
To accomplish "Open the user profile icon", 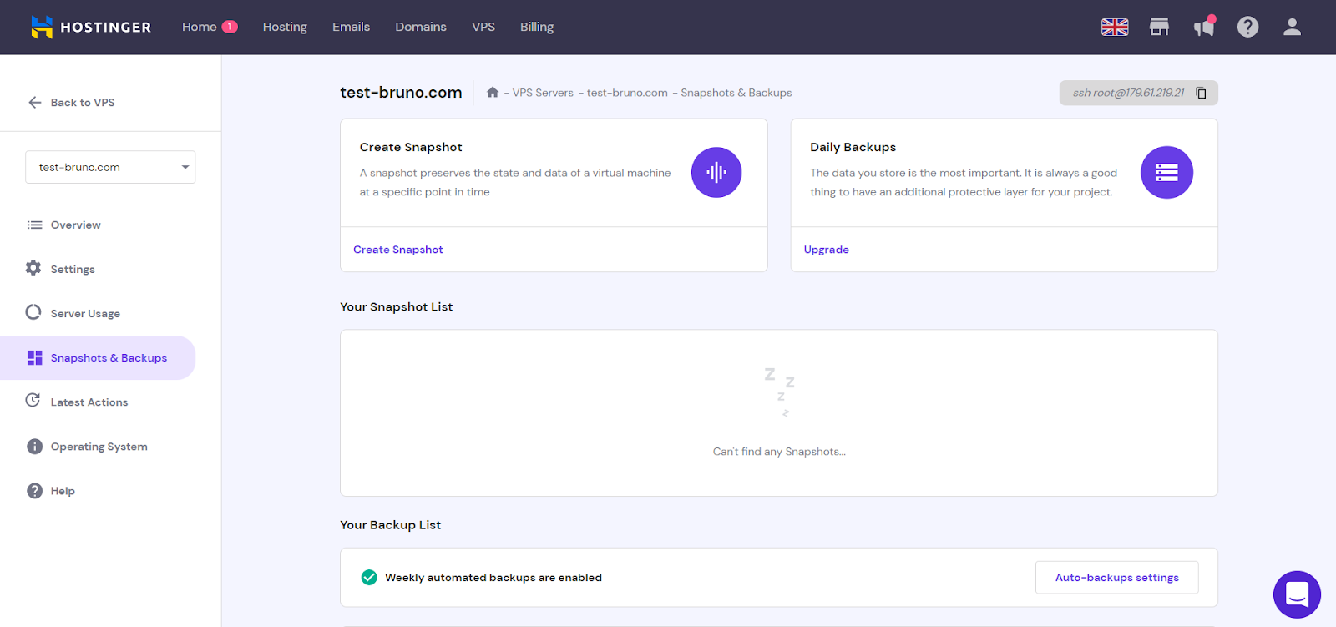I will coord(1292,28).
